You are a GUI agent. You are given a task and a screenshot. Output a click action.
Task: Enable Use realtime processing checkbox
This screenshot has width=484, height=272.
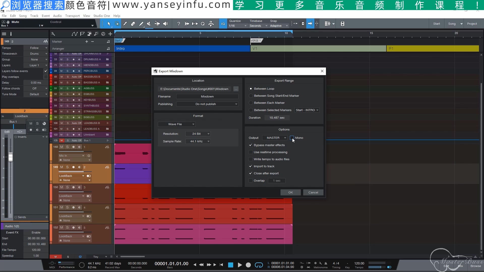pos(251,152)
